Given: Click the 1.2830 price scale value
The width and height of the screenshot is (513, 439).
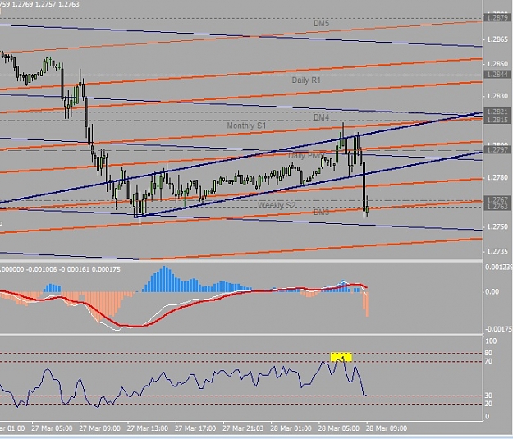Looking at the screenshot, I should pyautogui.click(x=497, y=96).
